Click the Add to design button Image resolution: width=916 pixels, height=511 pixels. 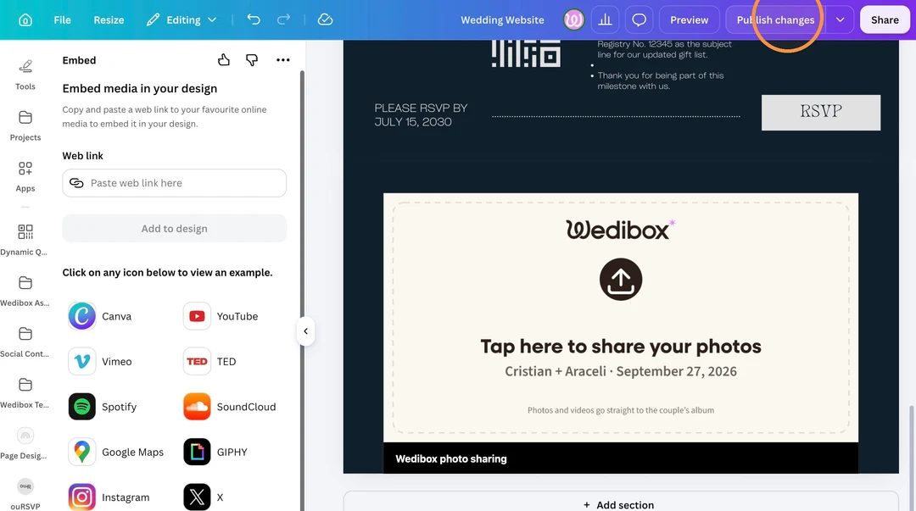pyautogui.click(x=174, y=228)
